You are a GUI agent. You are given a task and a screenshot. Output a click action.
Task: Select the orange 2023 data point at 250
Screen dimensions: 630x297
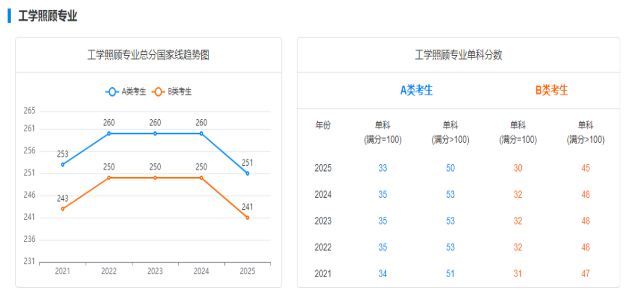pos(155,178)
